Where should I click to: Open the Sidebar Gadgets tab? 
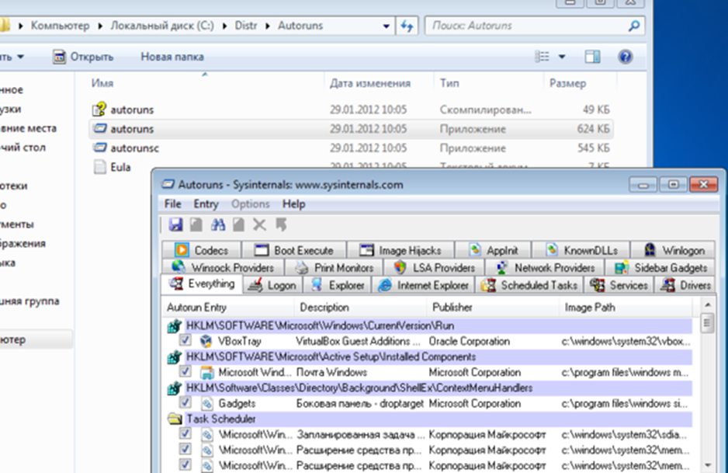pyautogui.click(x=660, y=268)
